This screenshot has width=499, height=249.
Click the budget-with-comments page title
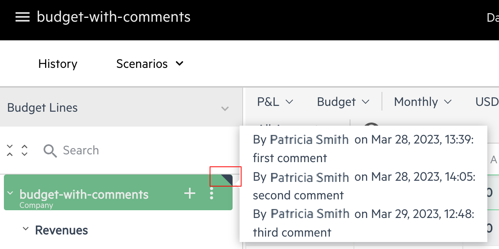point(114,17)
